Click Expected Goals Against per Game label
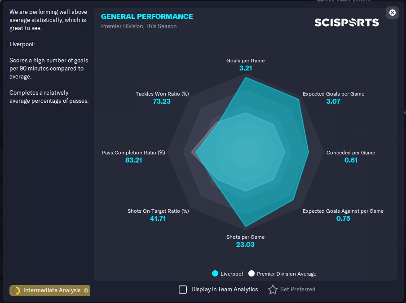 [x=343, y=211]
